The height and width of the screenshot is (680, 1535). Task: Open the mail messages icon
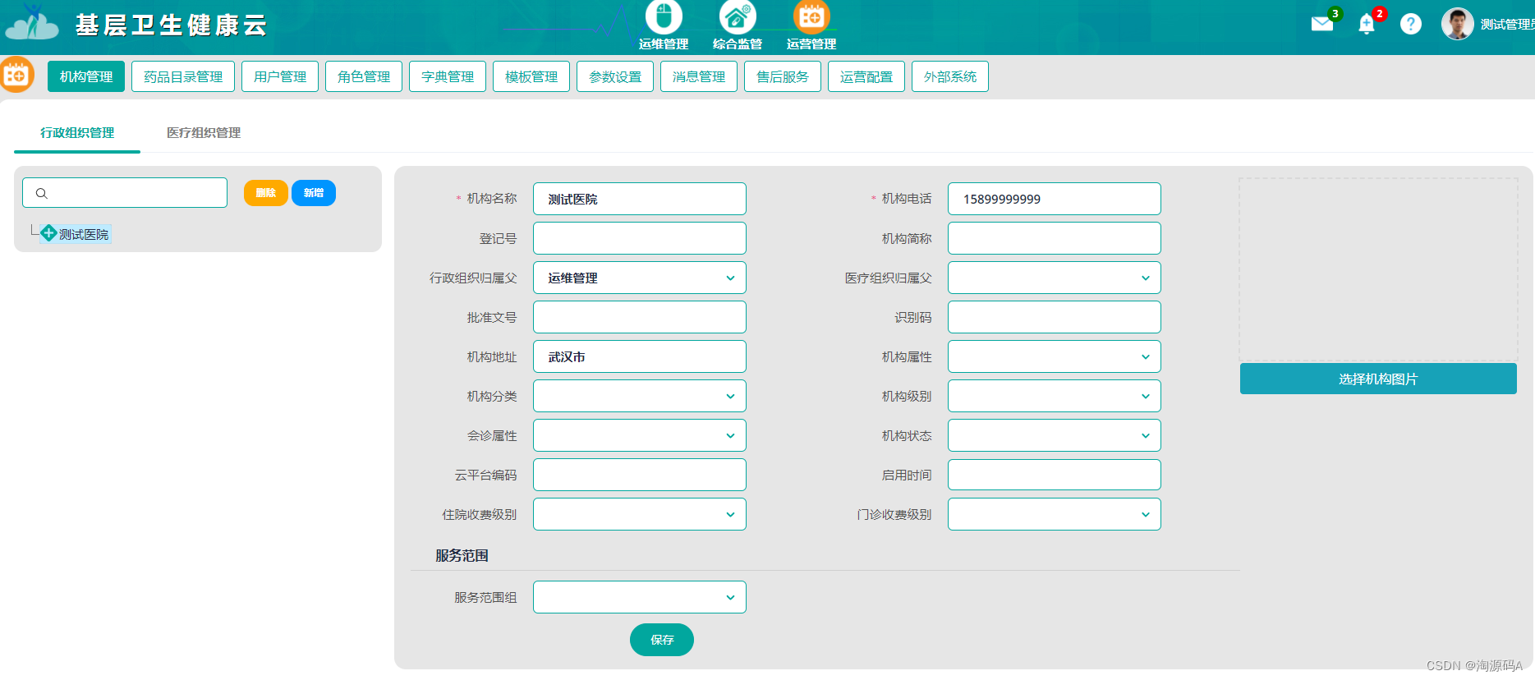[x=1322, y=24]
